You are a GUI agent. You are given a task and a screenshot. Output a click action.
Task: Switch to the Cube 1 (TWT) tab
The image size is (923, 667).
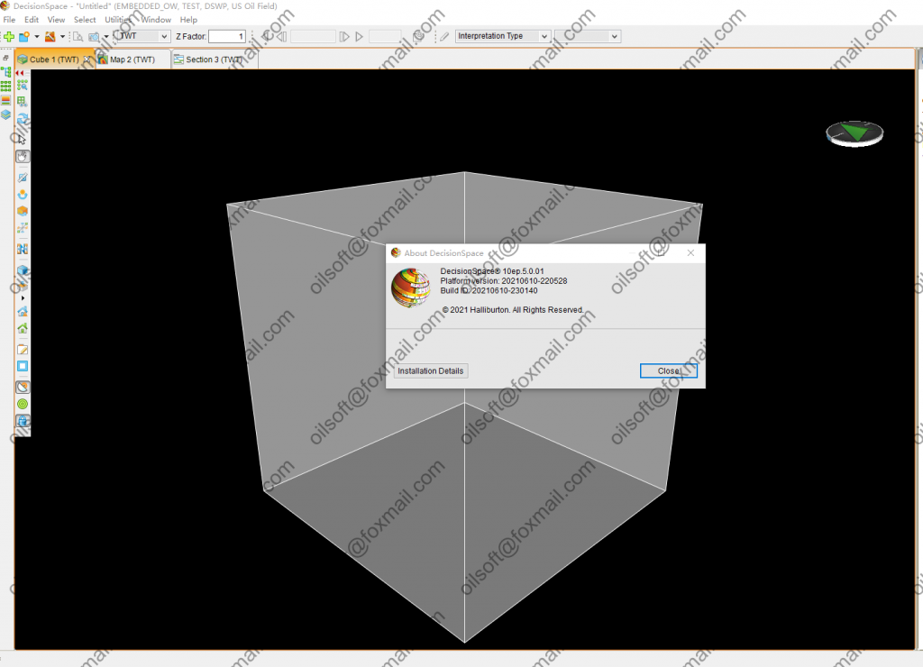(53, 59)
